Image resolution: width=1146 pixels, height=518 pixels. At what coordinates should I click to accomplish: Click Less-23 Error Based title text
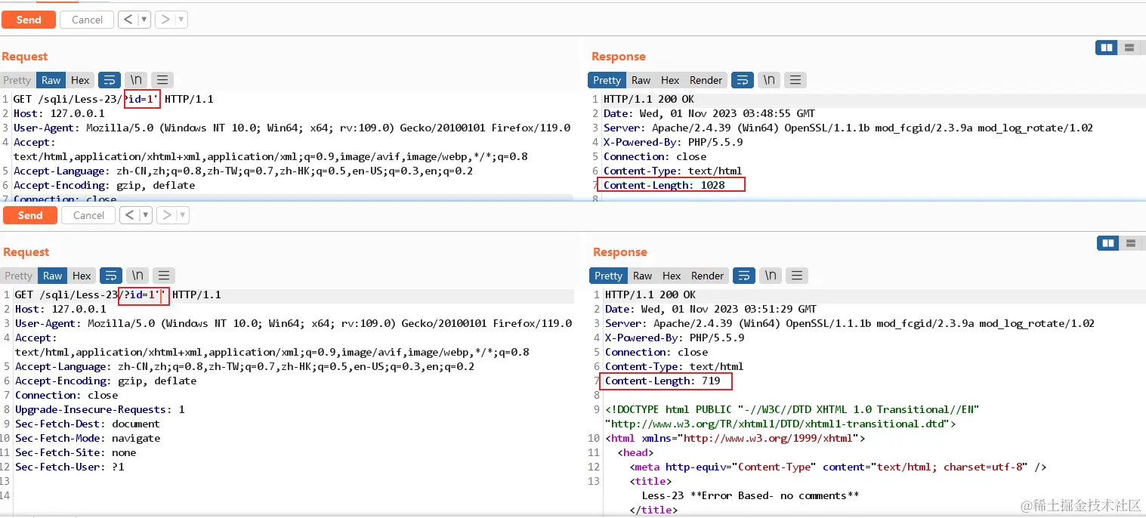[750, 495]
